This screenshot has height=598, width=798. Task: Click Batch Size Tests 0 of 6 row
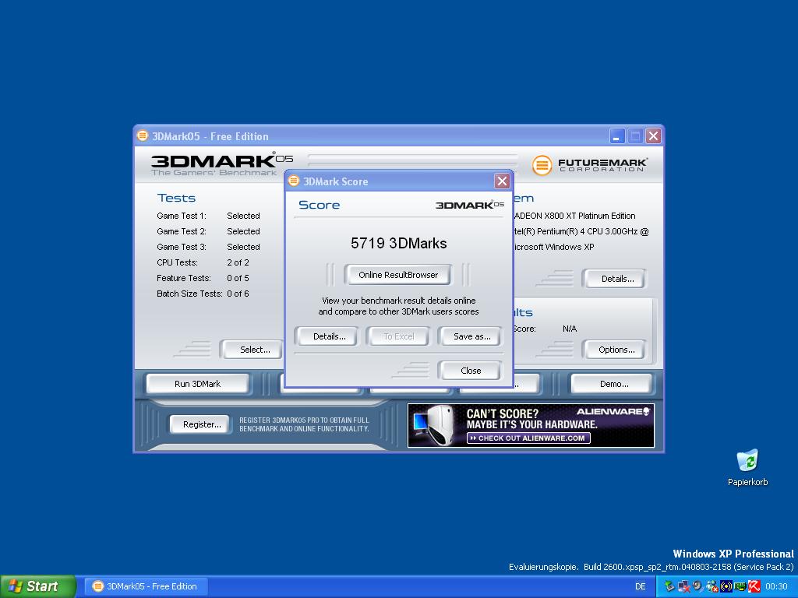tap(203, 294)
